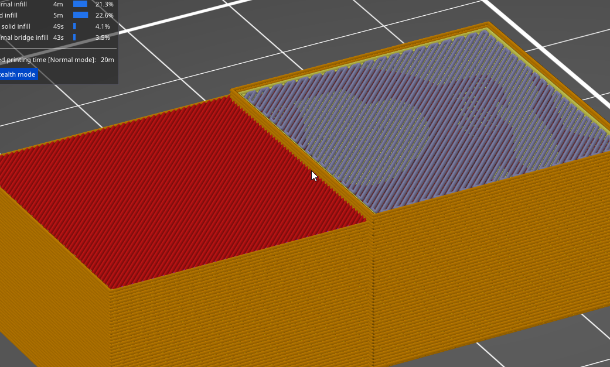
Task: Select the "solid infill" label beside 49s
Action: point(16,26)
